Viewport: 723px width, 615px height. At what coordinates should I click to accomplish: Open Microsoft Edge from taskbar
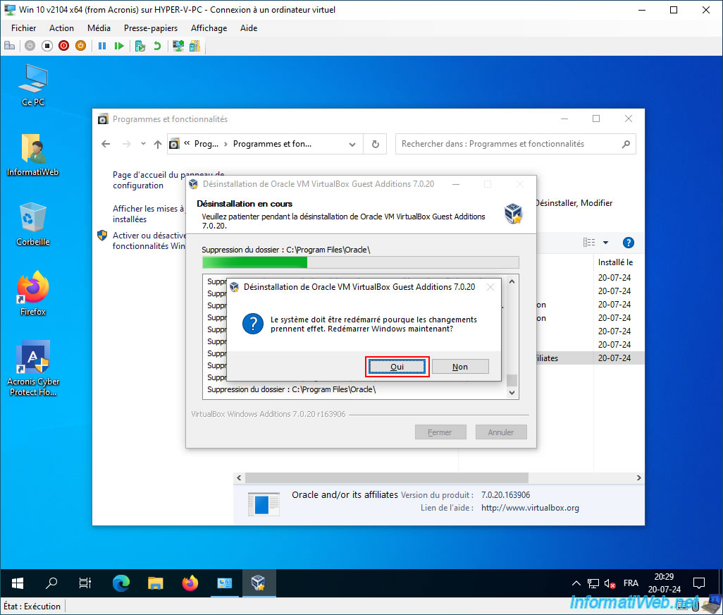[x=121, y=583]
